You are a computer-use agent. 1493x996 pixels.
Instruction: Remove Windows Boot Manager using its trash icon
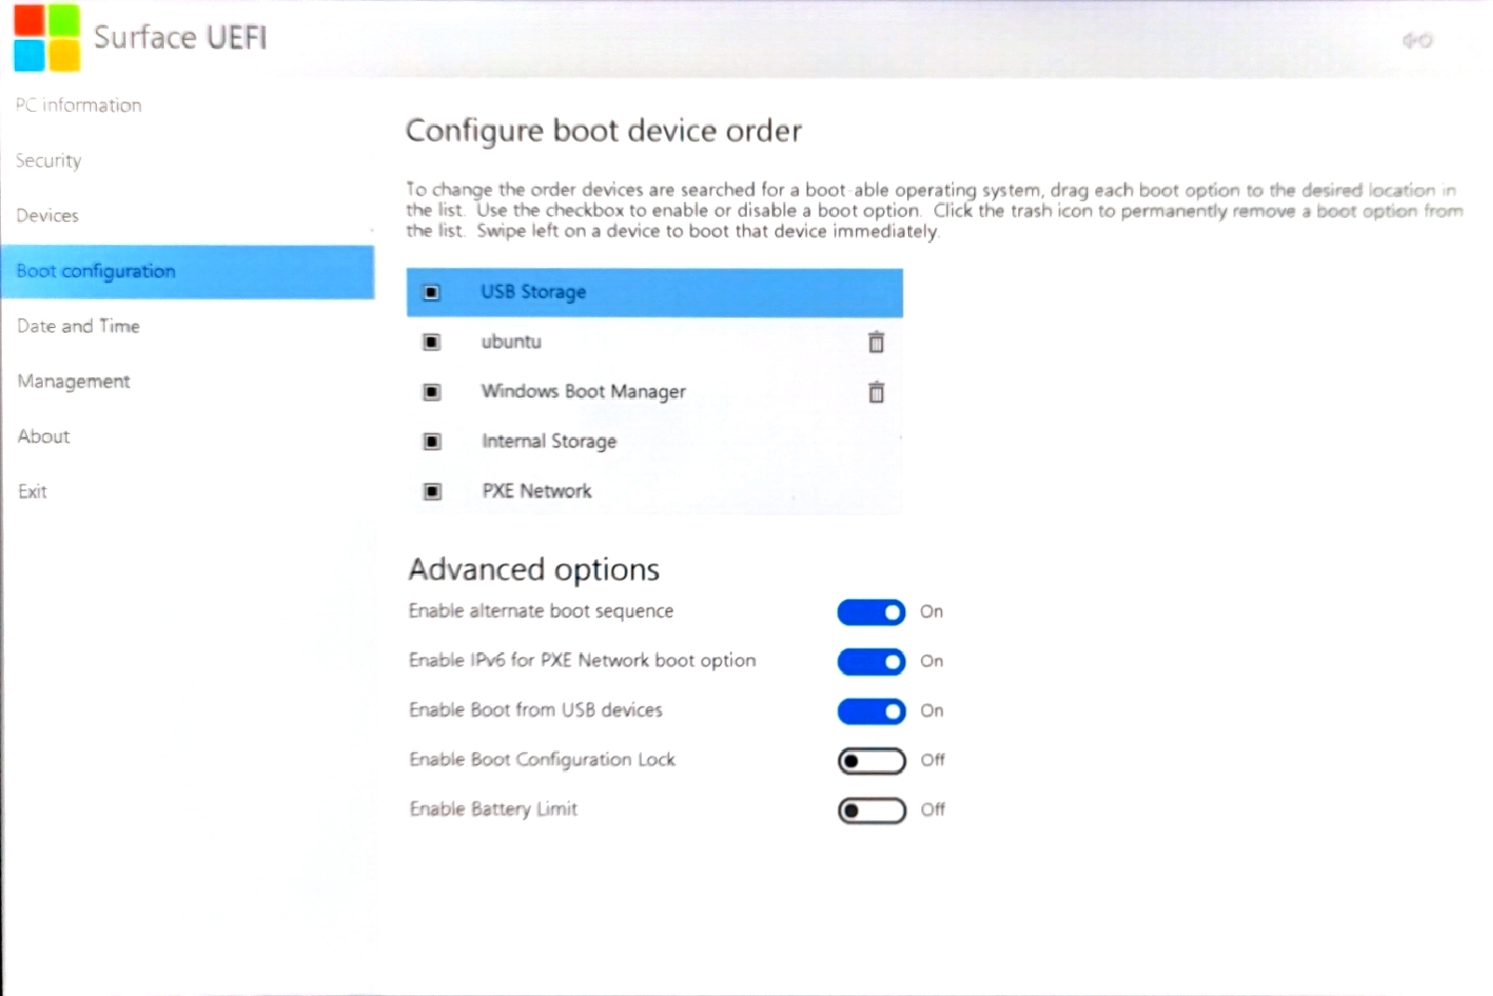875,392
